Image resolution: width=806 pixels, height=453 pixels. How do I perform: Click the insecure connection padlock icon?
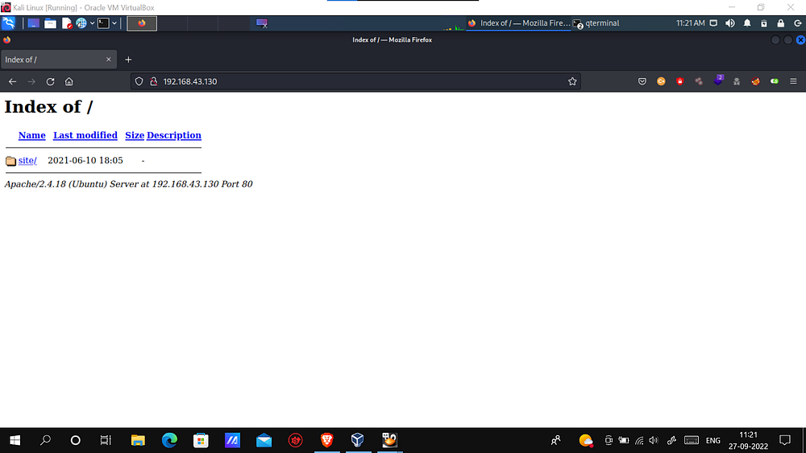pyautogui.click(x=152, y=81)
